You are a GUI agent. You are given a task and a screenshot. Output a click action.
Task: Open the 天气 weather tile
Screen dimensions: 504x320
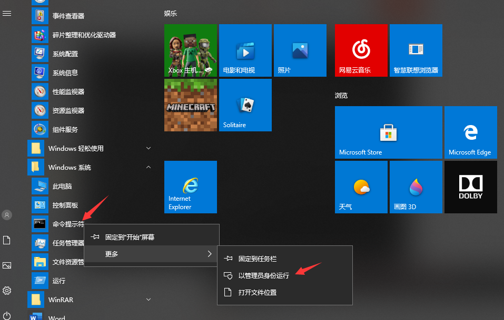[x=361, y=187]
